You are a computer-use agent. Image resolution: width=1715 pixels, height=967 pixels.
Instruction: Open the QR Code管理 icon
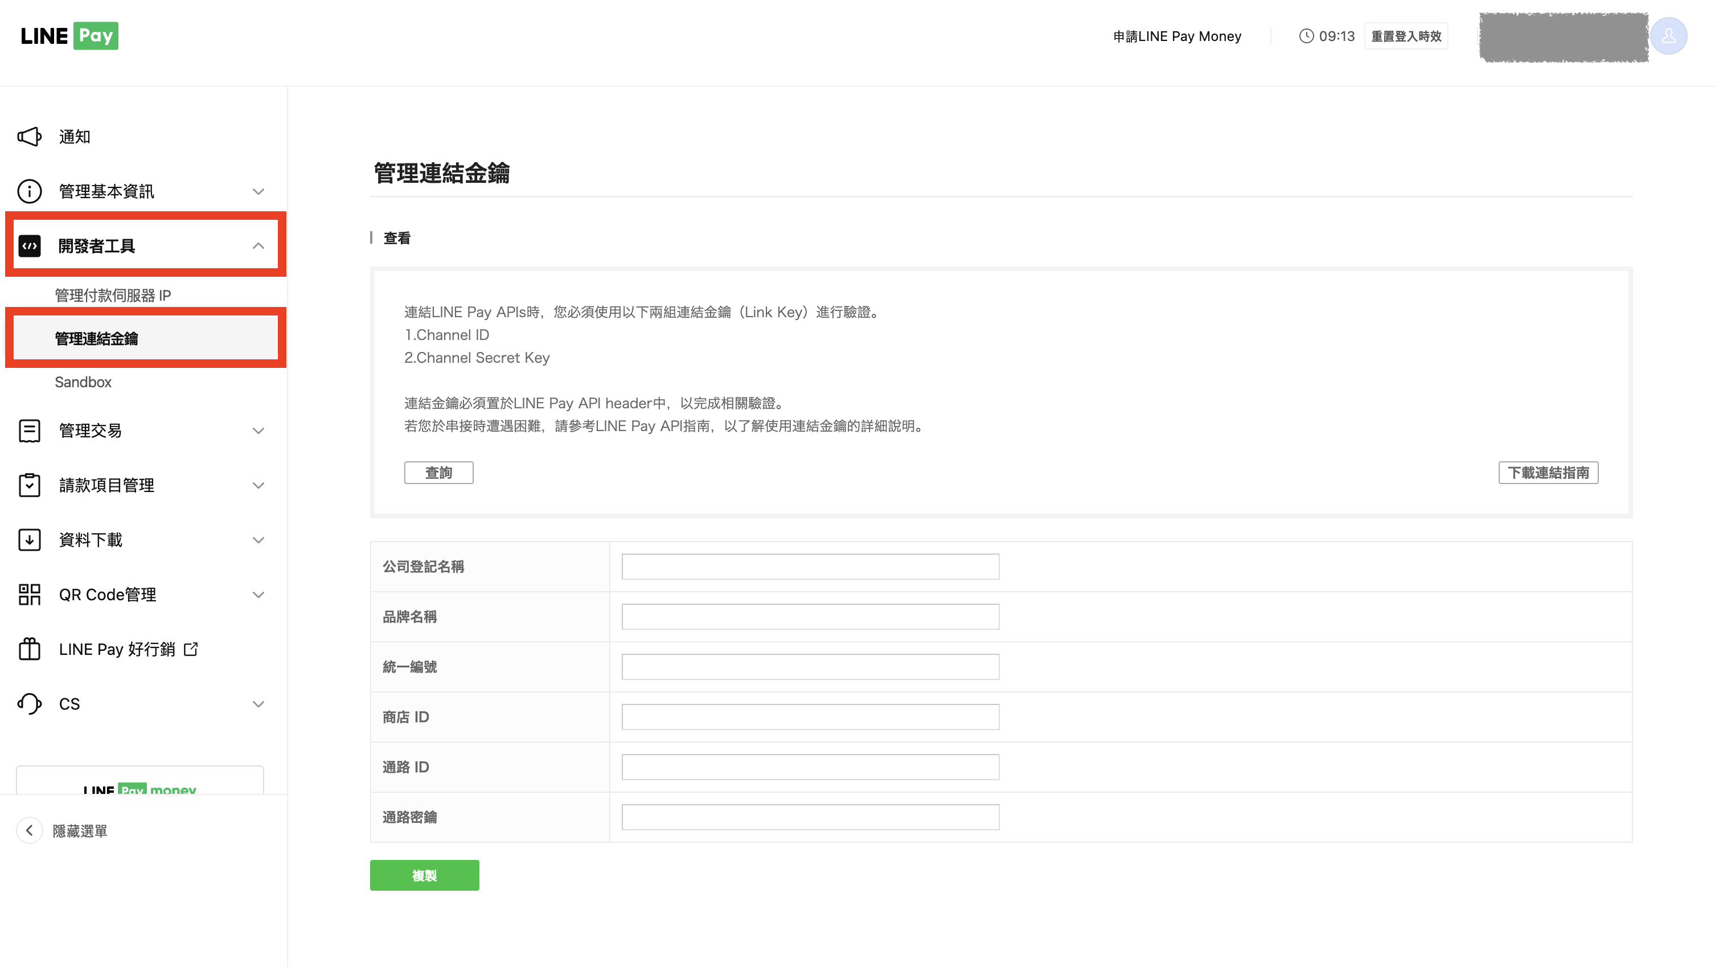point(29,594)
